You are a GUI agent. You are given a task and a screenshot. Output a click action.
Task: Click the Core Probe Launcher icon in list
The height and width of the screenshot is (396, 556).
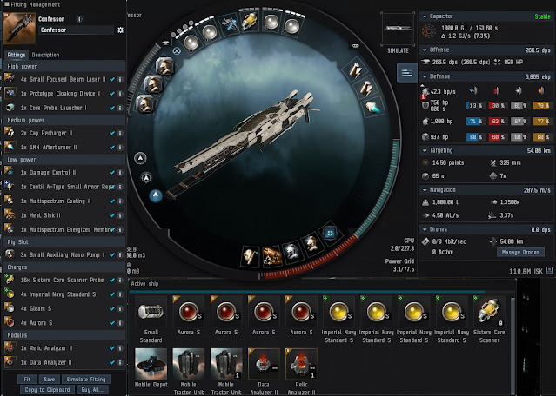coord(10,107)
